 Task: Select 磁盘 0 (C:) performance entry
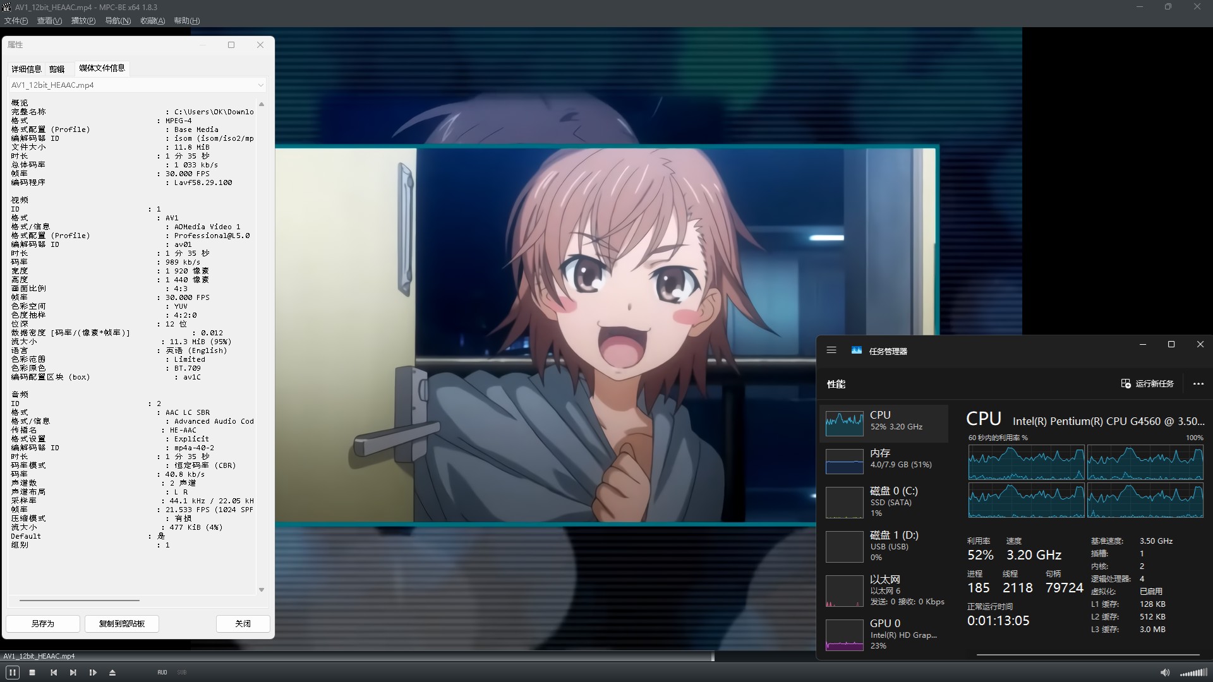click(884, 502)
